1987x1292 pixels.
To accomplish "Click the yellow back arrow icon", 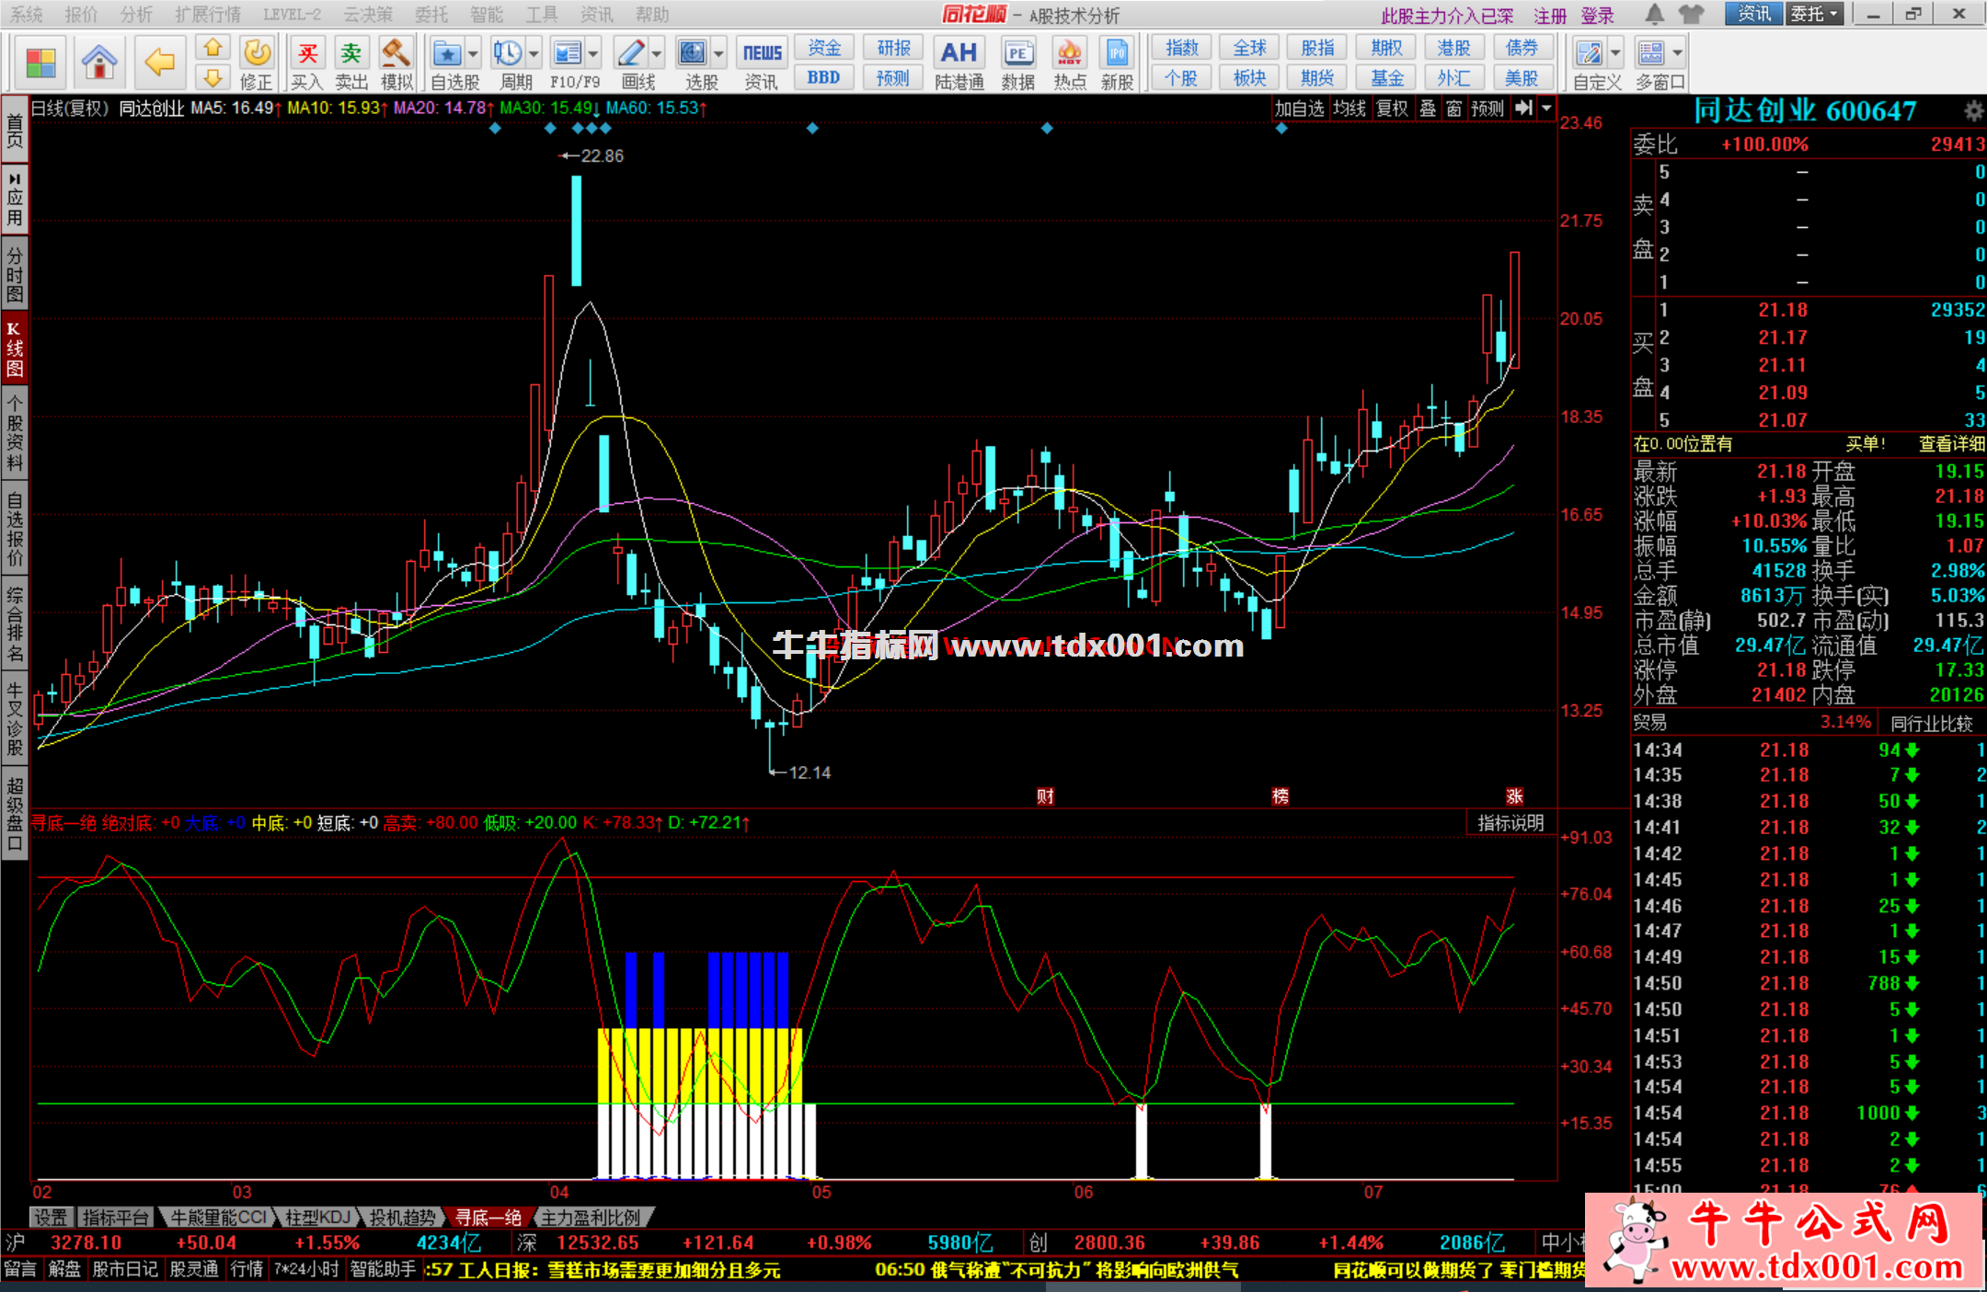I will (160, 63).
